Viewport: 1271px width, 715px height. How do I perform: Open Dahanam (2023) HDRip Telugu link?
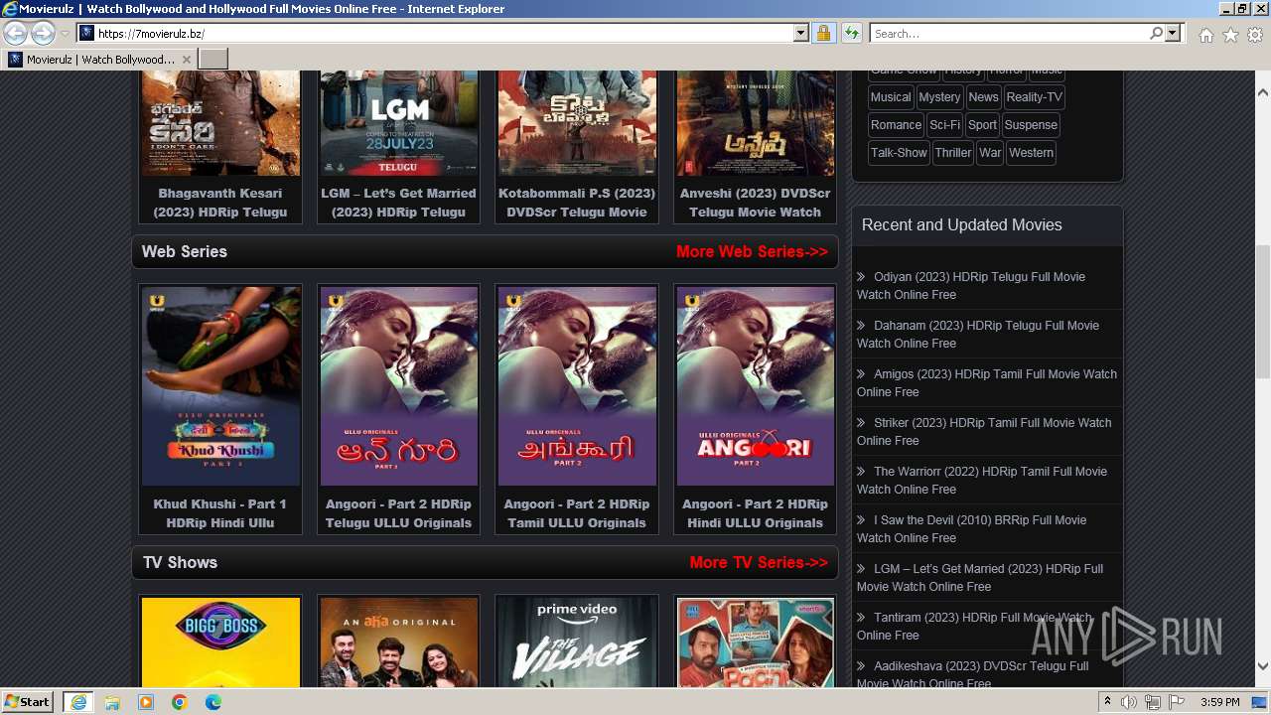978,335
